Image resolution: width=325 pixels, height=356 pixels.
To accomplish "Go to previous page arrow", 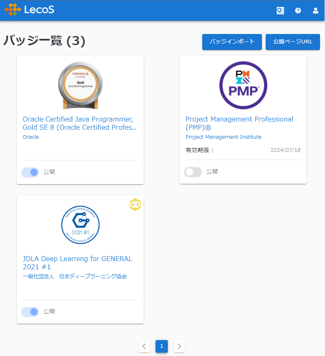I will 144,346.
